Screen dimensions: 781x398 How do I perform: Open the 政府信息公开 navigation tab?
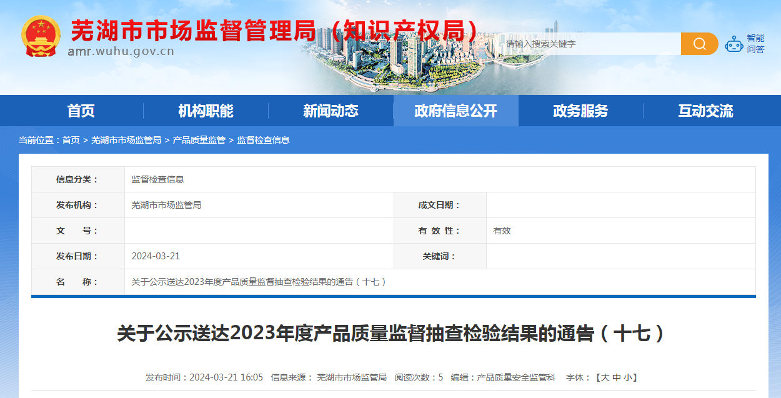coord(456,111)
